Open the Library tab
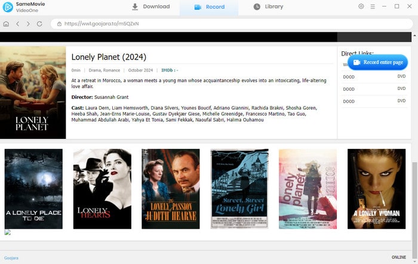 tap(268, 7)
